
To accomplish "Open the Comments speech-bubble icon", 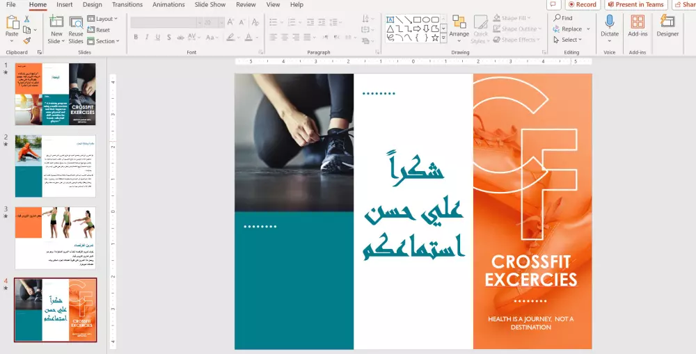I will [x=553, y=4].
